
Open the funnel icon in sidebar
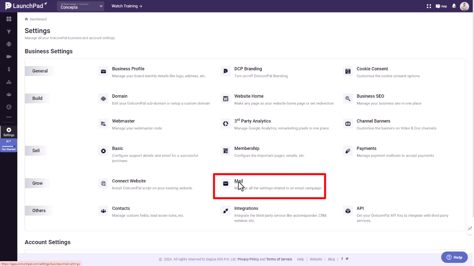coord(9,32)
